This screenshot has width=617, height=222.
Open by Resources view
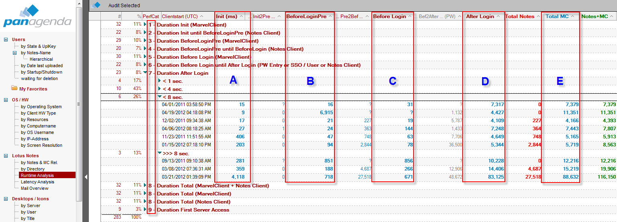coord(35,119)
